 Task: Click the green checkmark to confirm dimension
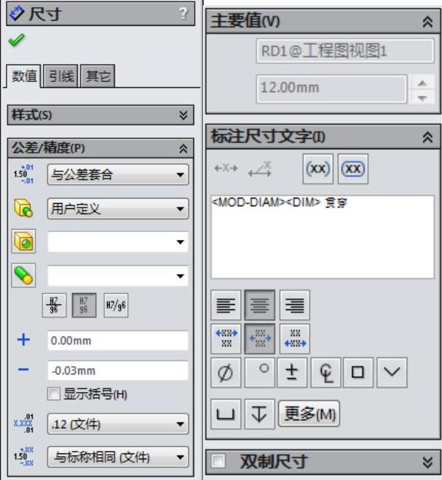click(16, 41)
